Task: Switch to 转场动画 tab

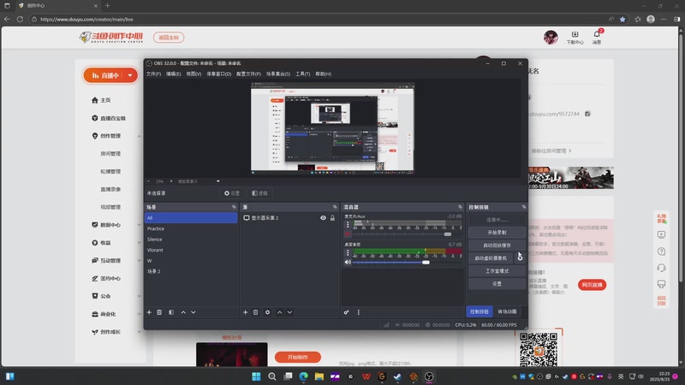Action: click(x=507, y=311)
